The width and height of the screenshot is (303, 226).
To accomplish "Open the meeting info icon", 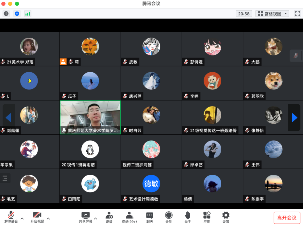I will (x=6, y=13).
